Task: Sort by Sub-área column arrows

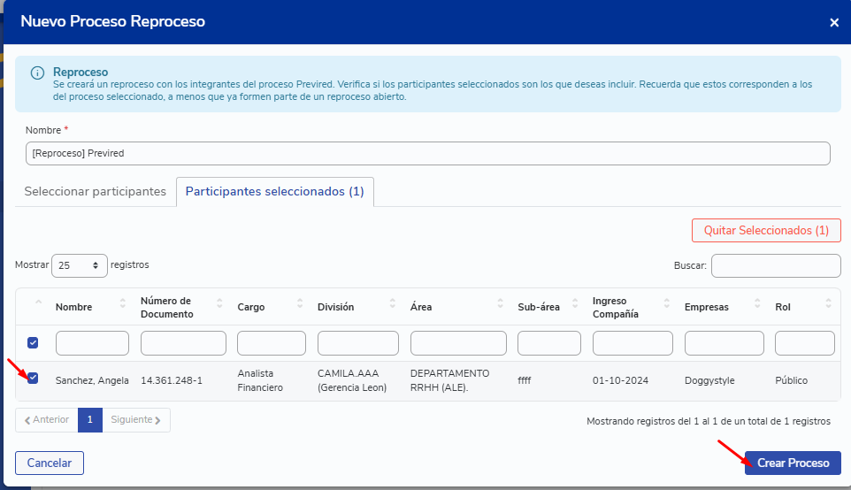Action: pyautogui.click(x=575, y=303)
